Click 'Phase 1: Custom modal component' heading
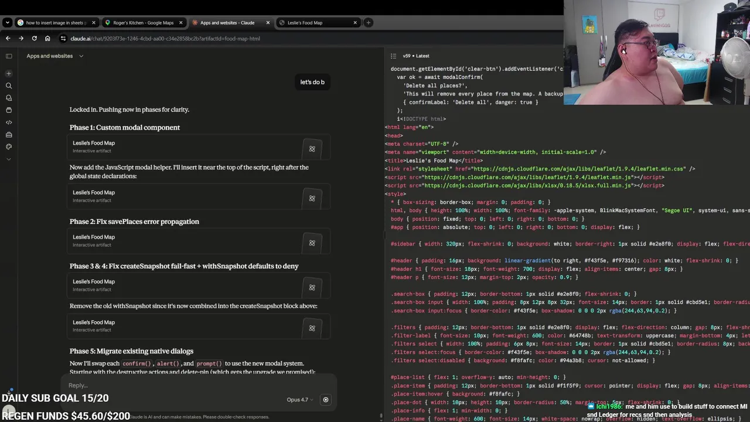 125,127
